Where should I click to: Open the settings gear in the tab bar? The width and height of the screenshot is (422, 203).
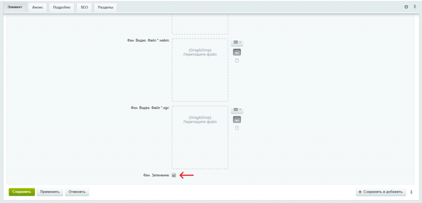pyautogui.click(x=406, y=7)
